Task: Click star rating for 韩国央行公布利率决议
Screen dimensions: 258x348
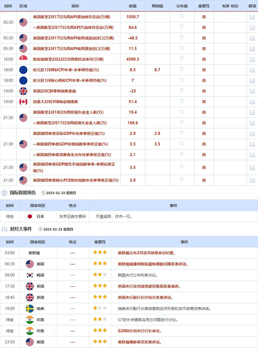Action: tap(100, 275)
